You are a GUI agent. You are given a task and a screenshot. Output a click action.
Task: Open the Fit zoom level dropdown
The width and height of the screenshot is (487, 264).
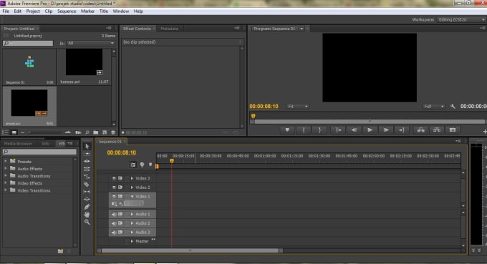[x=297, y=107]
